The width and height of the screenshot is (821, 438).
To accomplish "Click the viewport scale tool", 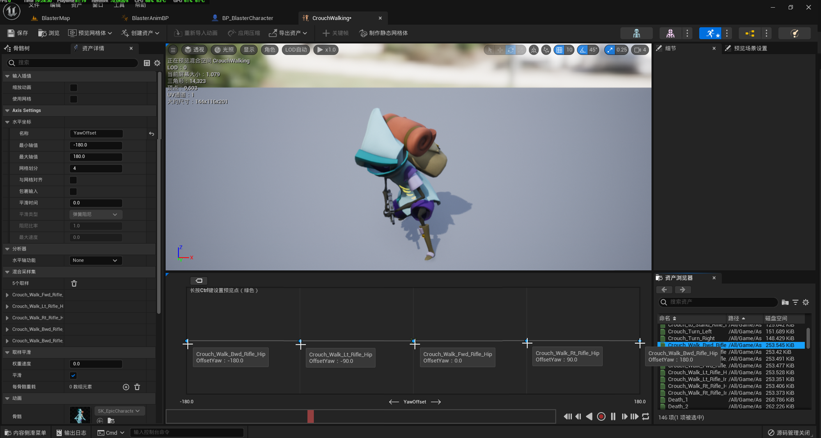I will pyautogui.click(x=521, y=50).
